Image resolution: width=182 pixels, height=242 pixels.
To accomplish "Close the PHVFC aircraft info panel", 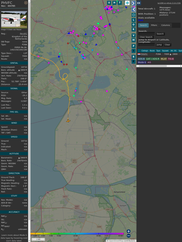I will [26, 3].
